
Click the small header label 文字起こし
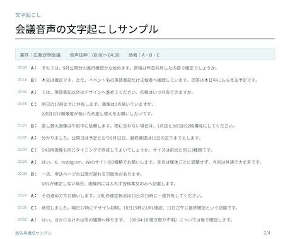[x=28, y=15]
